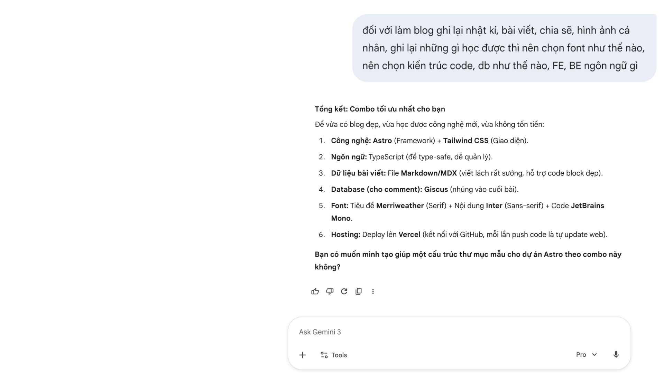This screenshot has height=373, width=664.
Task: Expand the Pro model selector
Action: [587, 355]
